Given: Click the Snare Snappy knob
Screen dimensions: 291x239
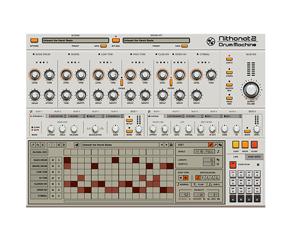Looking at the screenshot, I should 81,95.
